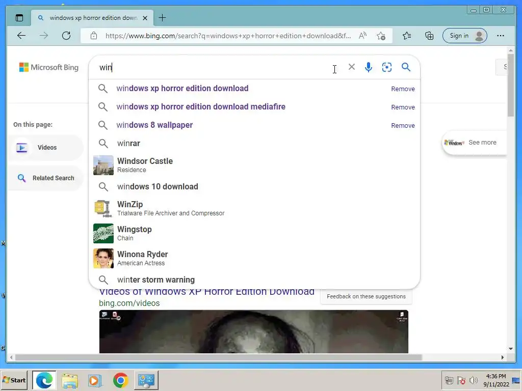Viewport: 522px width, 391px height.
Task: Remove windows 8 wallpaper history entry
Action: click(403, 125)
